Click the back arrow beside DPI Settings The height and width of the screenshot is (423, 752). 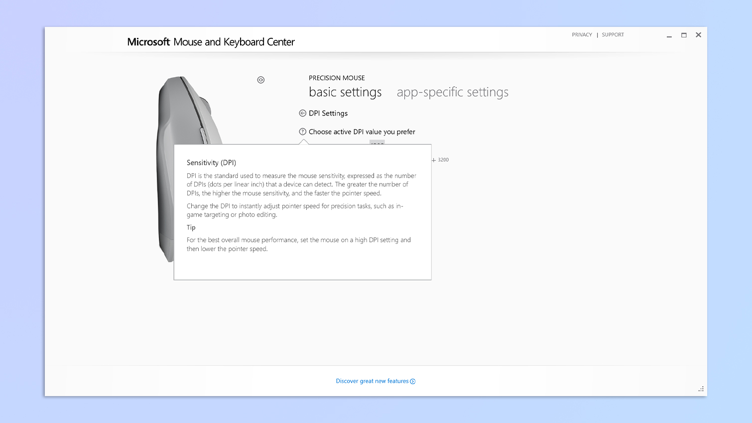point(303,113)
